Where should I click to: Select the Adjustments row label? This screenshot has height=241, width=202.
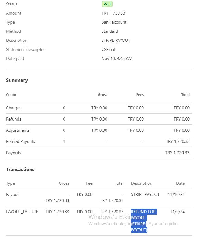click(x=18, y=130)
